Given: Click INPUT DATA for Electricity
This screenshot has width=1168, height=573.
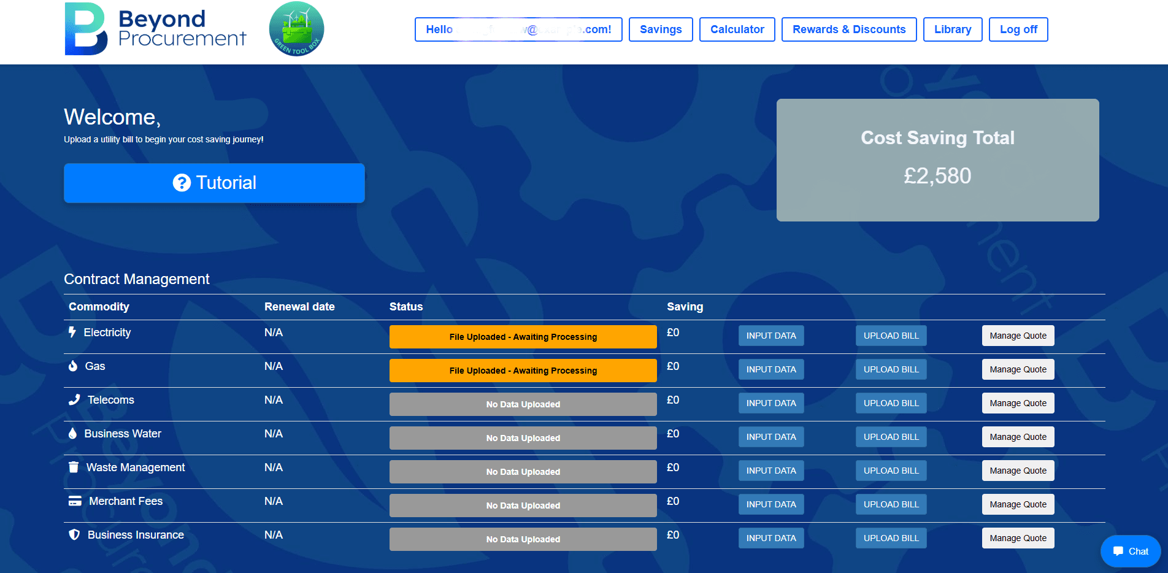Looking at the screenshot, I should click(x=770, y=336).
